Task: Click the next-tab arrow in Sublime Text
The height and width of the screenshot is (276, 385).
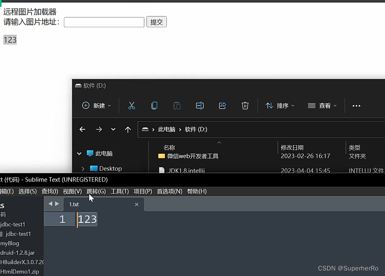Action: 56,204
